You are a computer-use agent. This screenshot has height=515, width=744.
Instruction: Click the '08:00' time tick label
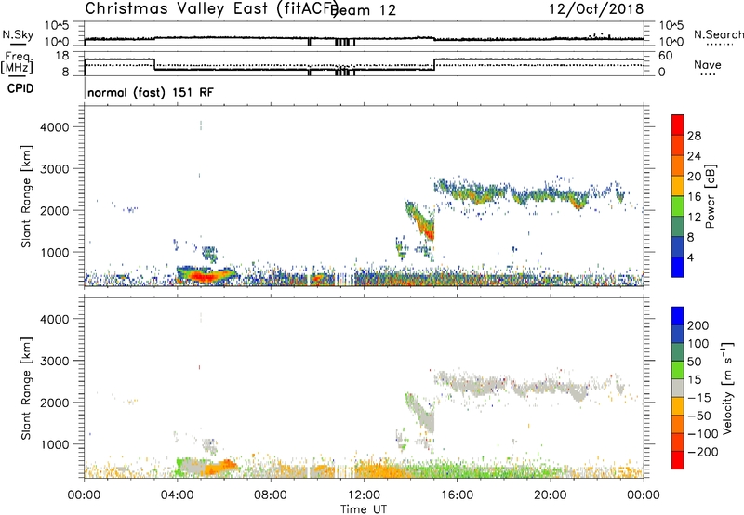coord(271,495)
